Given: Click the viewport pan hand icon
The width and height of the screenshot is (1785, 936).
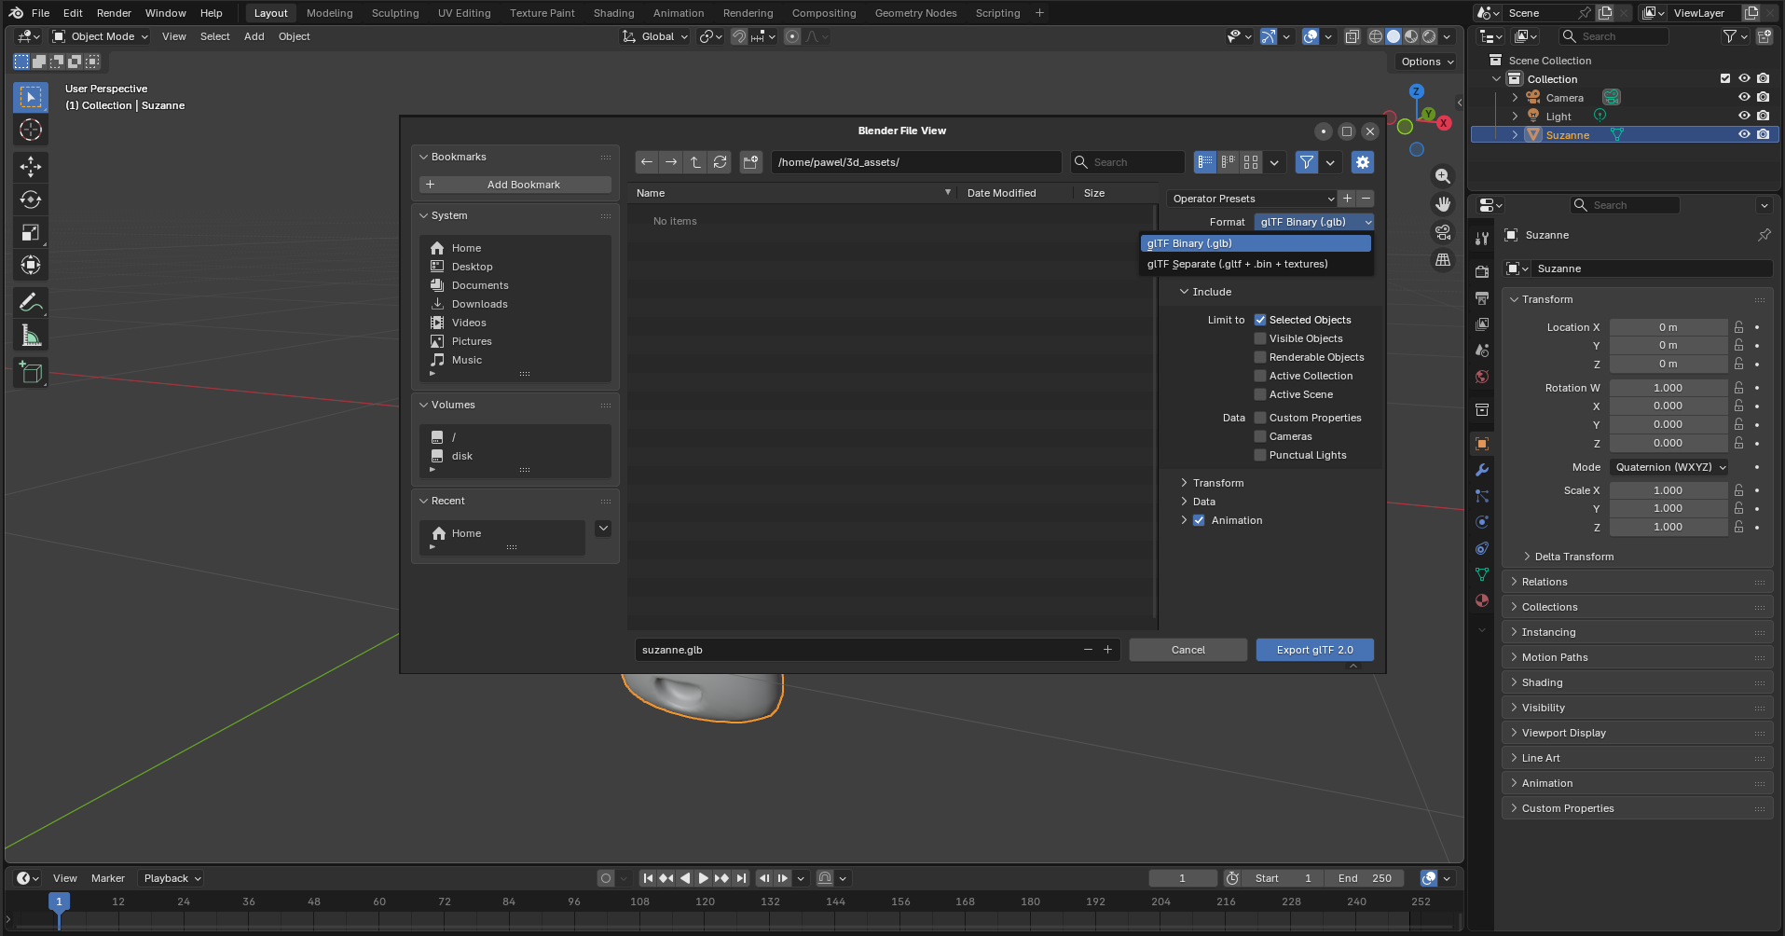Looking at the screenshot, I should (x=1443, y=204).
